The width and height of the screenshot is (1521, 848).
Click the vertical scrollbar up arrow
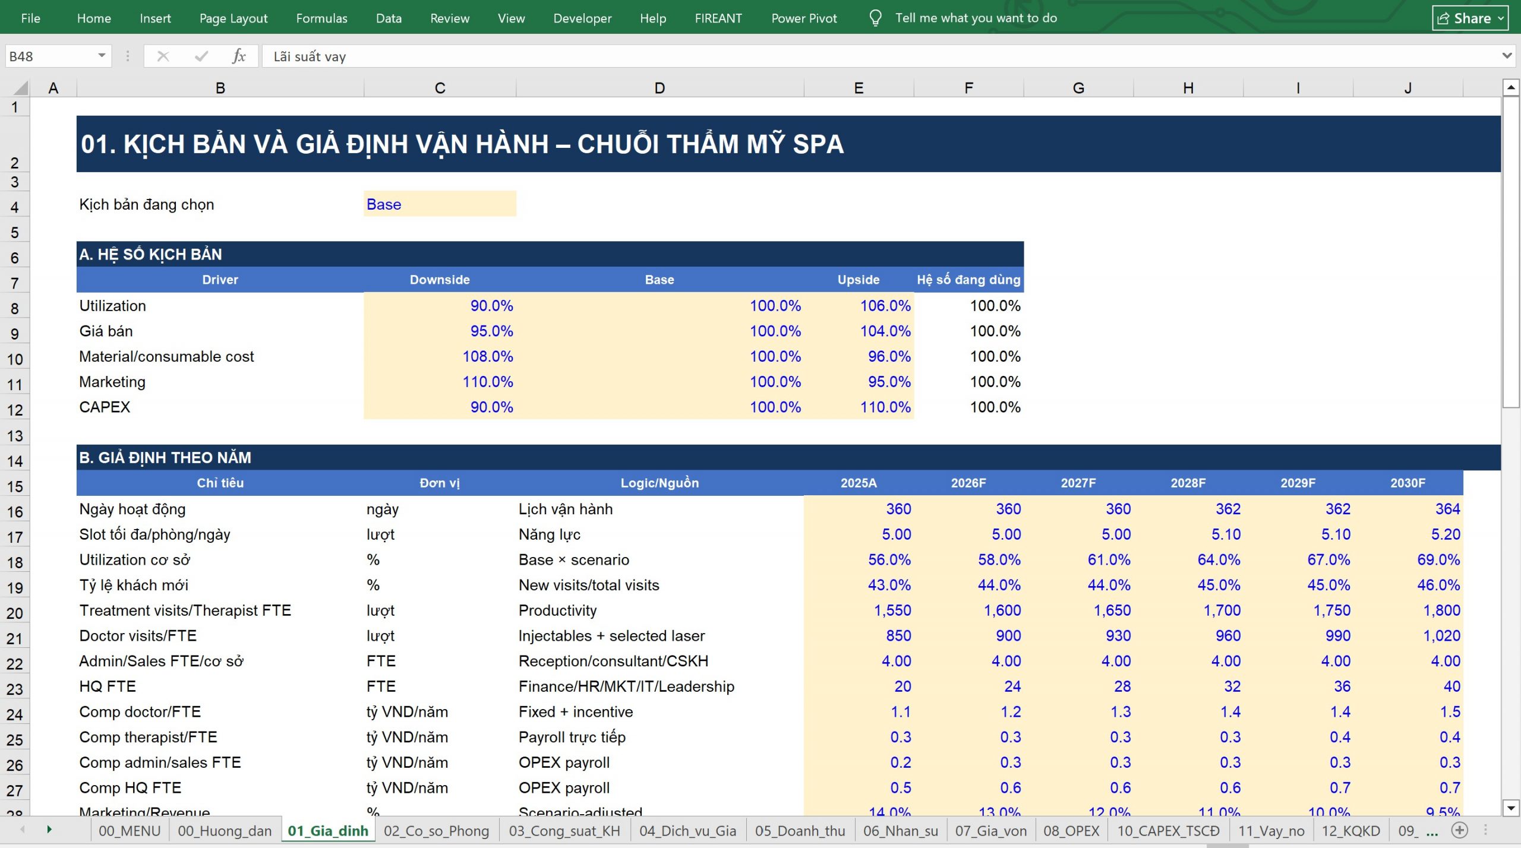click(1511, 88)
